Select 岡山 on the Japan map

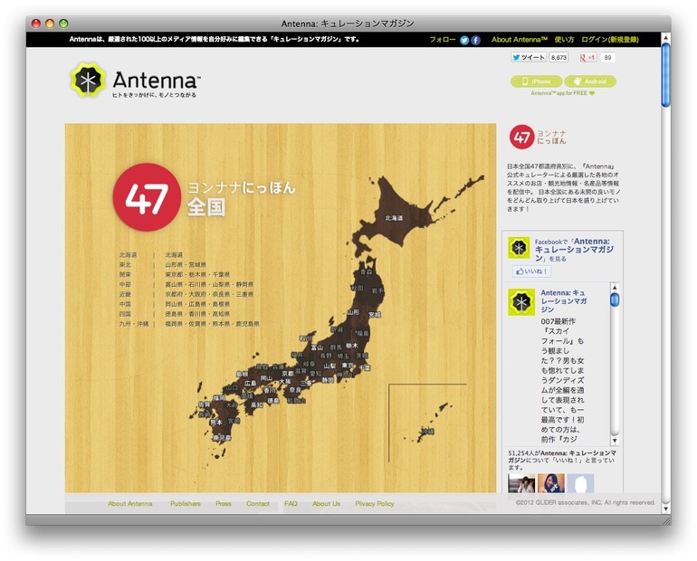266,378
